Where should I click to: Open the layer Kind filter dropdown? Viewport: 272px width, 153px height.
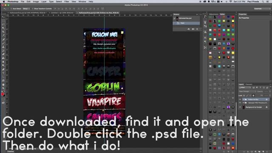pos(245,88)
